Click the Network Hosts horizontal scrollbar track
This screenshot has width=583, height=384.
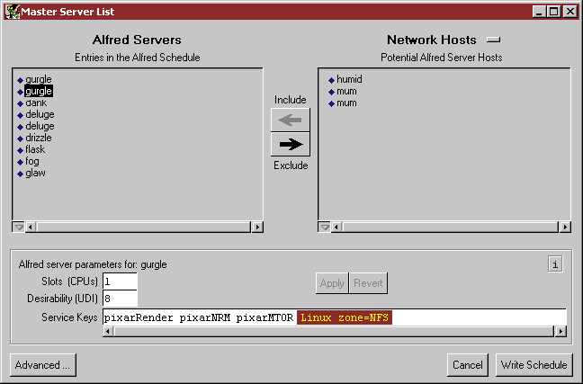click(451, 227)
